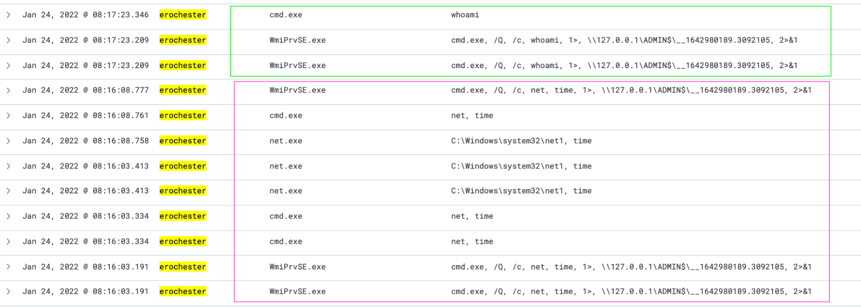Click cmd.exe process name in top row
Image resolution: width=861 pixels, height=308 pixels.
point(286,15)
